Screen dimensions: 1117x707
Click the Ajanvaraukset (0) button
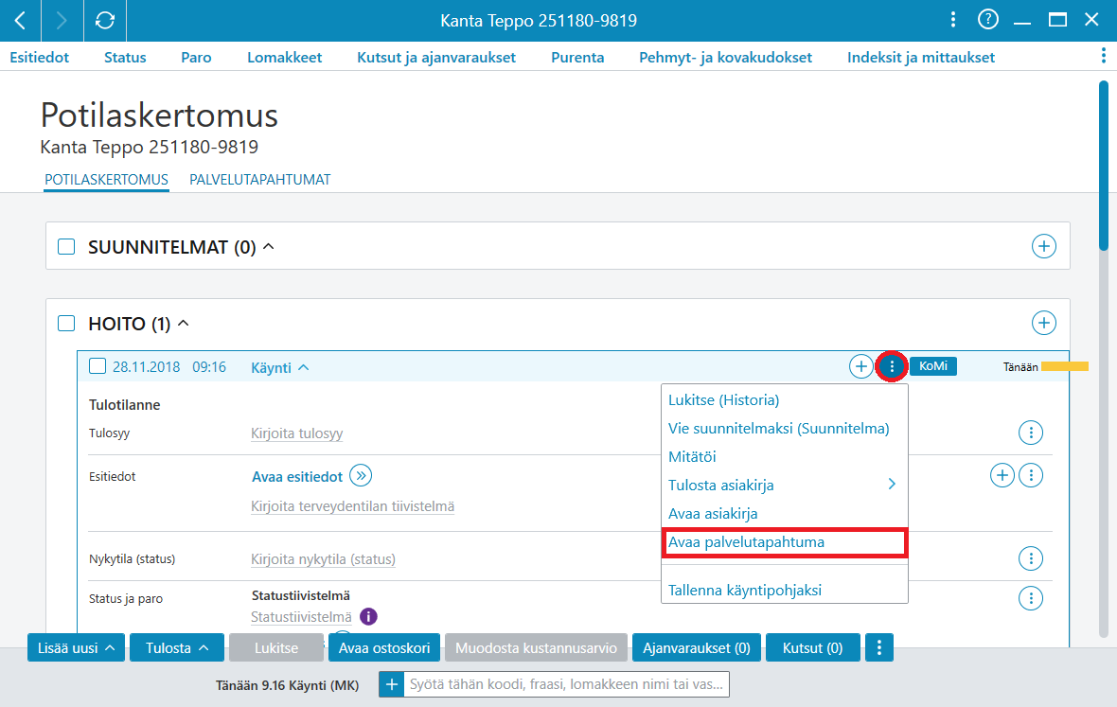(697, 648)
